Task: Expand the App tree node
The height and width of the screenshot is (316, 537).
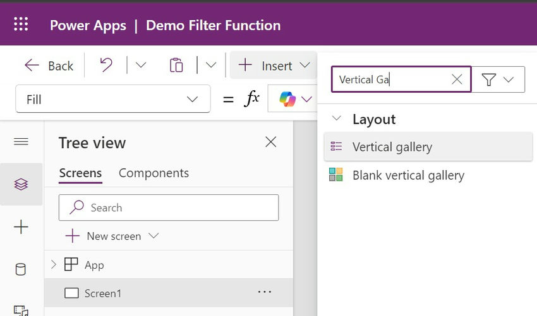Action: pyautogui.click(x=53, y=265)
